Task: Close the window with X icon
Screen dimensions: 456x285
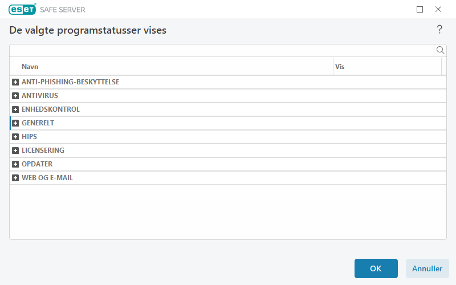Action: tap(438, 9)
